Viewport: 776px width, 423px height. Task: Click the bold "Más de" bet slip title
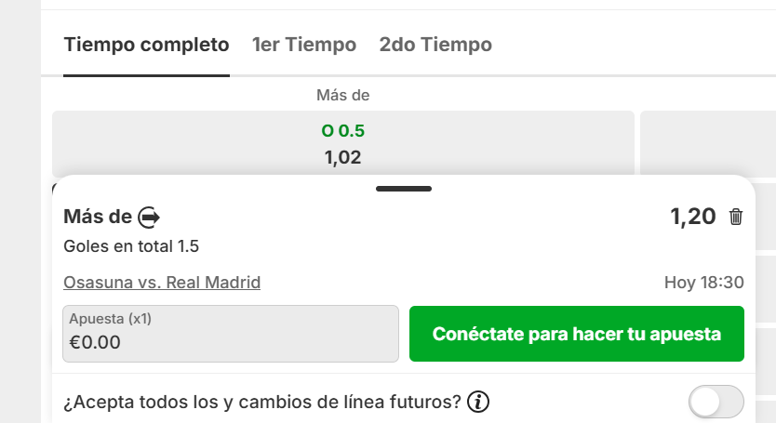(98, 217)
